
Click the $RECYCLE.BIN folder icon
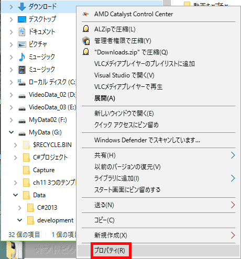26,145
